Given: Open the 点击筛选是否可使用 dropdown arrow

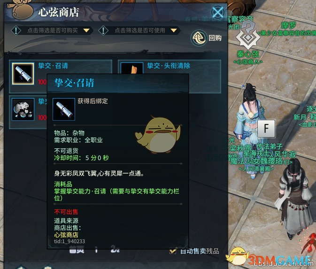Looking at the screenshot, I should click(174, 31).
